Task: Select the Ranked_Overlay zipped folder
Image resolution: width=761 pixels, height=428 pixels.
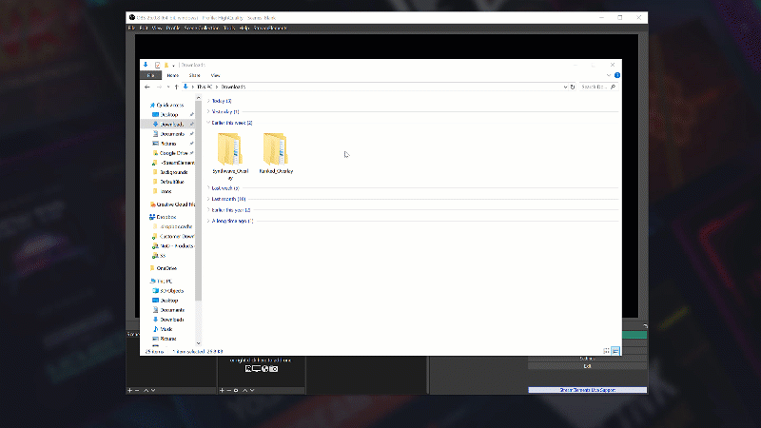Action: 276,149
